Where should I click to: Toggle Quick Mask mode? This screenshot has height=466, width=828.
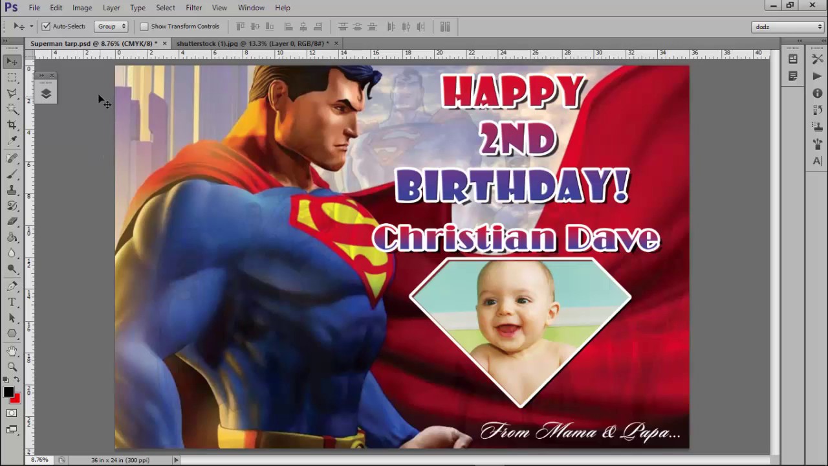tap(12, 413)
